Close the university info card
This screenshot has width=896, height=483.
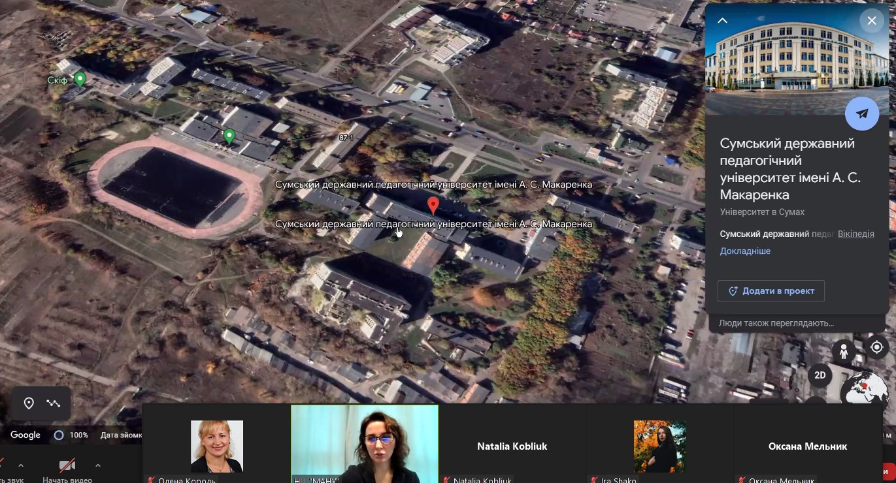(x=871, y=21)
